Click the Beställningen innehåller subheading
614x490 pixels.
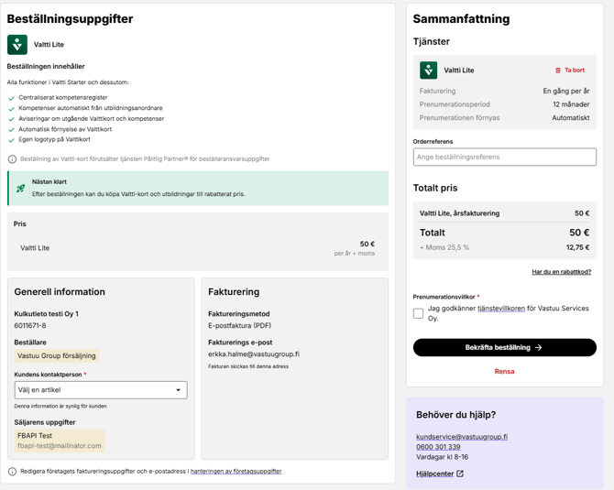pyautogui.click(x=46, y=67)
